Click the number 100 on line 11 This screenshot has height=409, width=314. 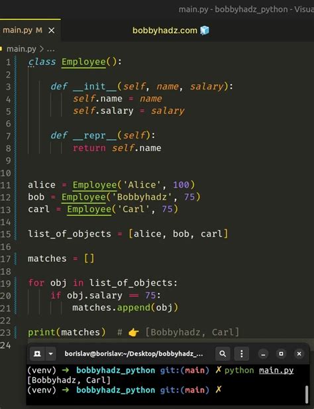[181, 185]
